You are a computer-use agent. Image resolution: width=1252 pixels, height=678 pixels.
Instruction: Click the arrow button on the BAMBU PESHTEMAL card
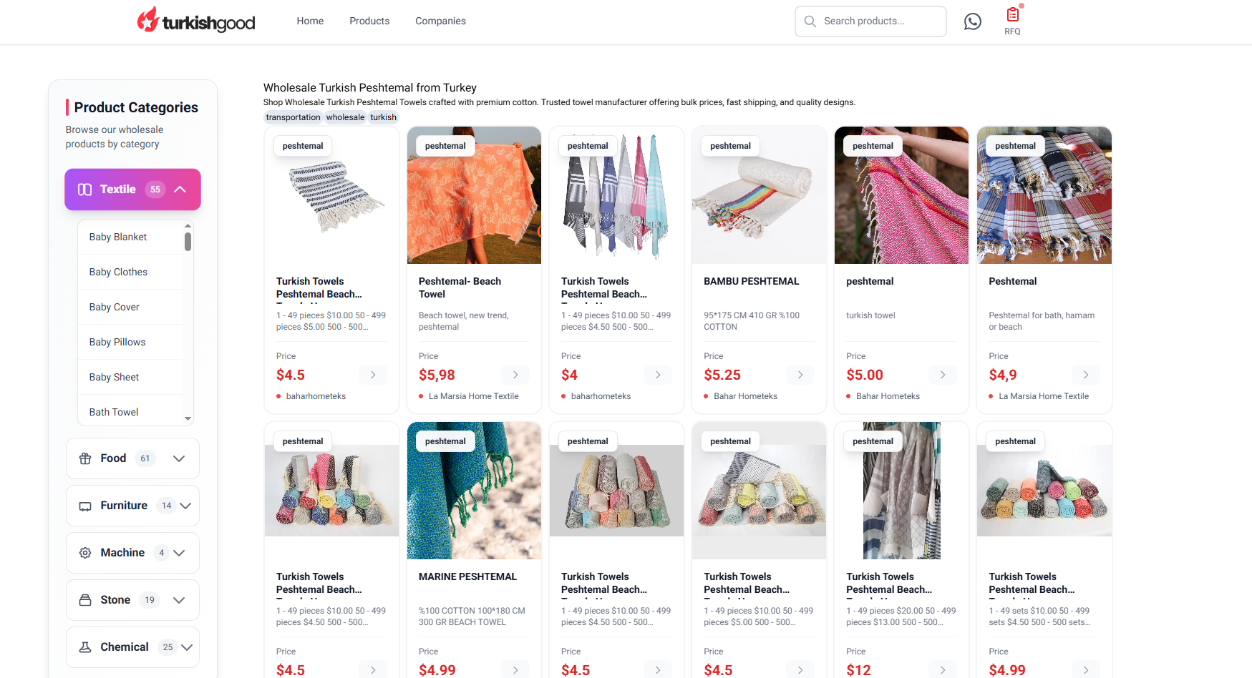click(x=800, y=375)
